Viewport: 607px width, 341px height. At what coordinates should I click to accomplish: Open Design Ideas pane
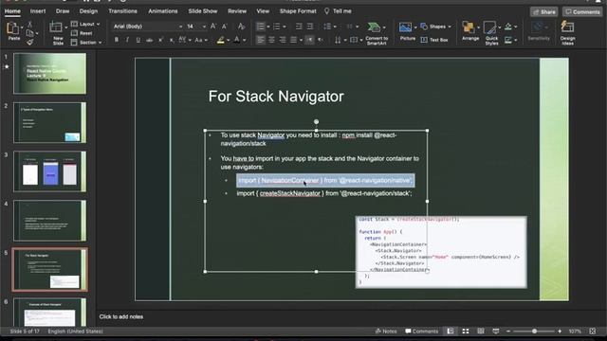click(x=567, y=33)
